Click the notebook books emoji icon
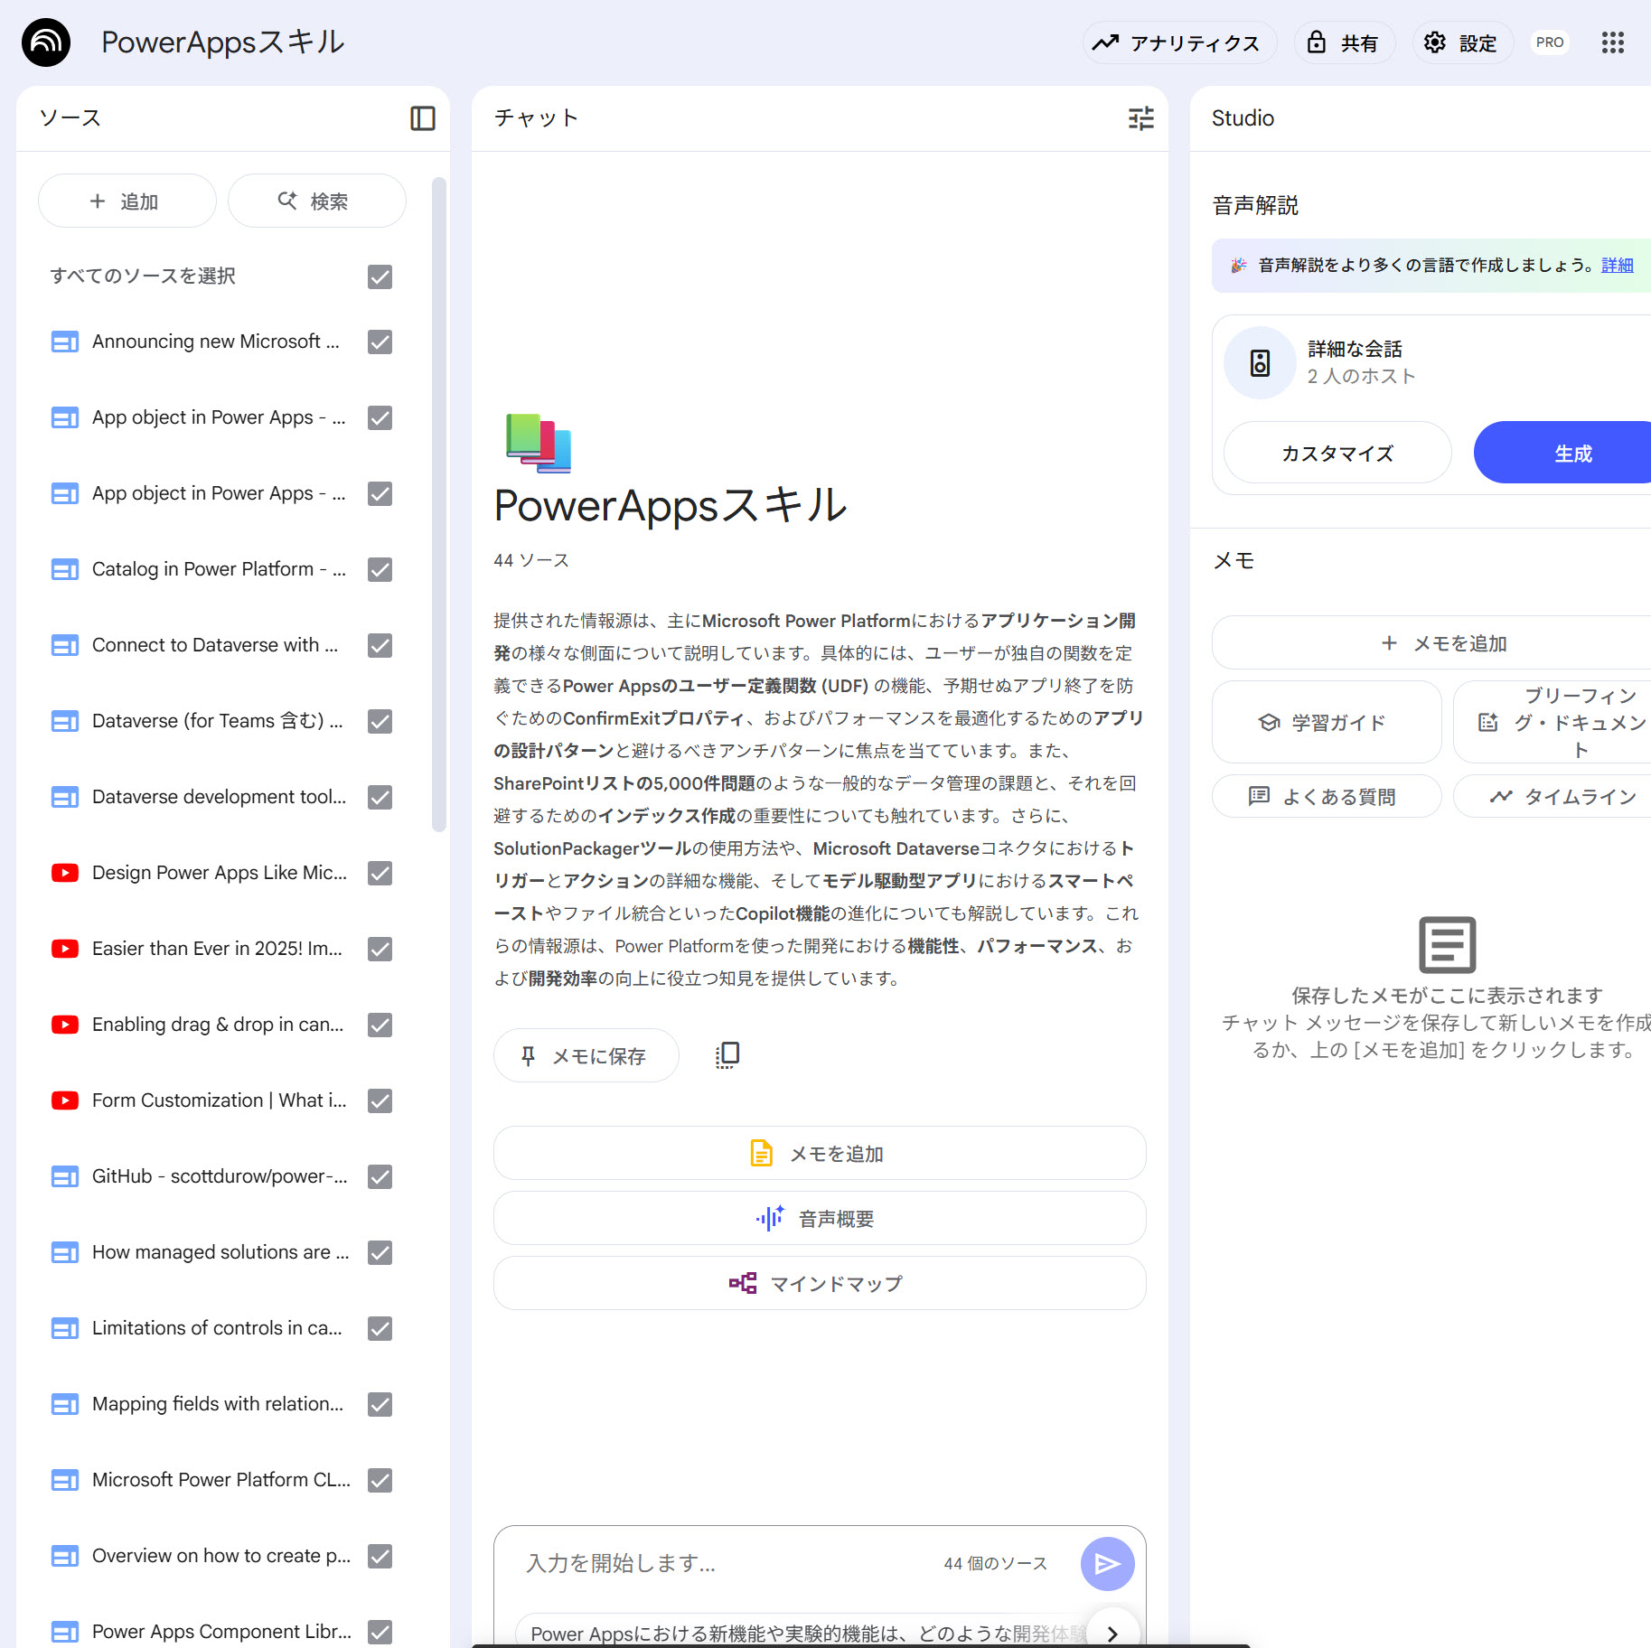1651x1648 pixels. click(538, 443)
